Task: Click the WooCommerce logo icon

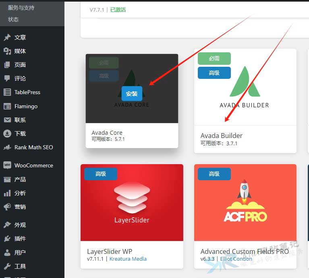Action: pyautogui.click(x=7, y=165)
